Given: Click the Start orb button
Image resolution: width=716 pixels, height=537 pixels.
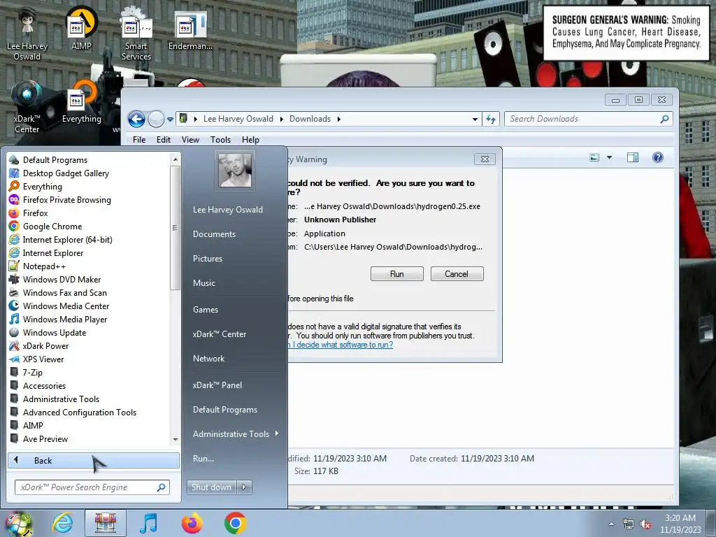Looking at the screenshot, I should point(18,524).
